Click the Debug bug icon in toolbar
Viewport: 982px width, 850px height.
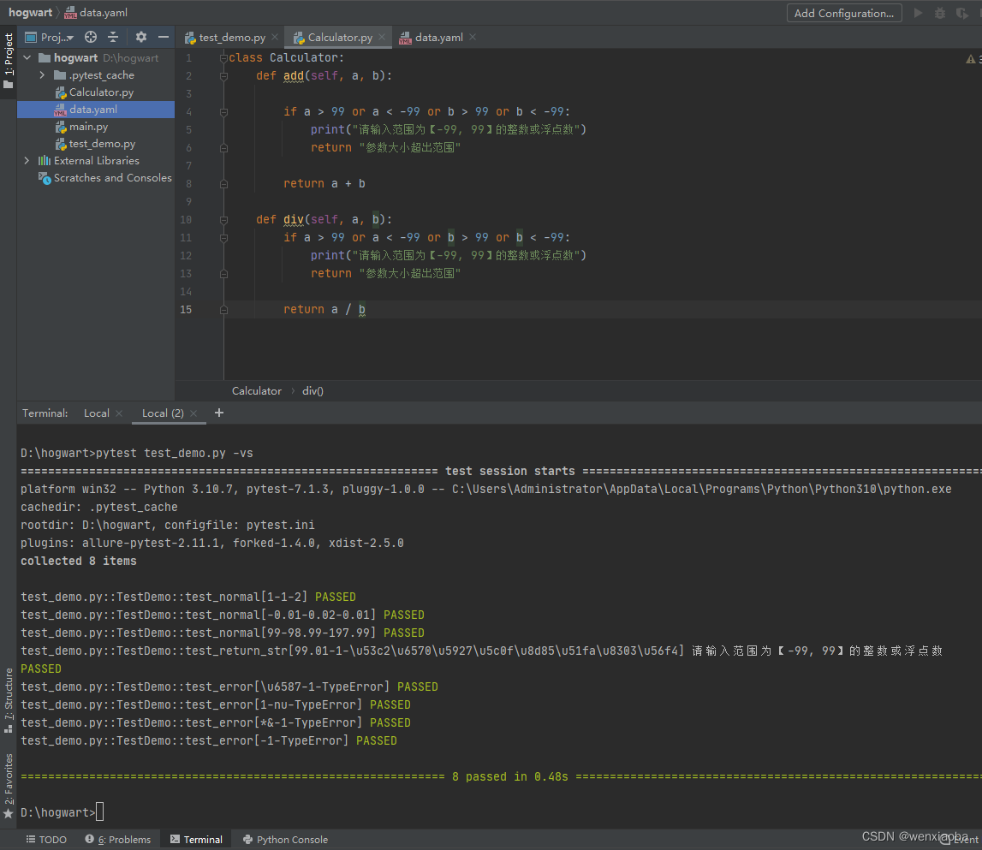(x=940, y=13)
